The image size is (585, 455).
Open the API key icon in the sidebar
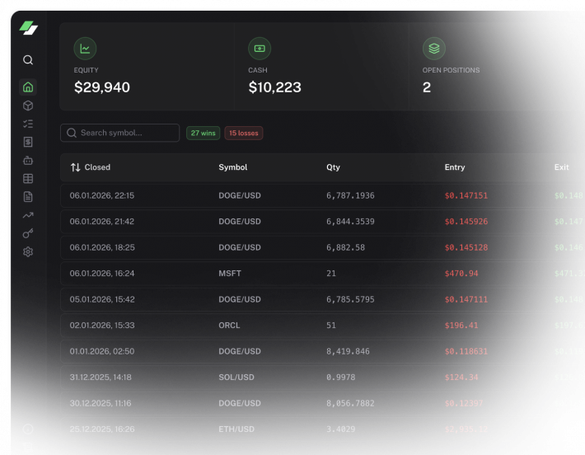(x=28, y=233)
